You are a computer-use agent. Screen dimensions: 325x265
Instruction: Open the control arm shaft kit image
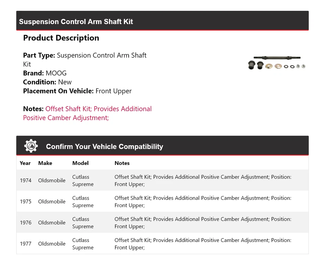(277, 63)
